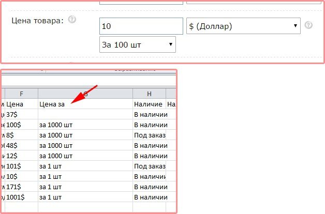Image resolution: width=325 pixels, height=214 pixels.
Task: Select the cell with price 100$
Action: [21, 125]
